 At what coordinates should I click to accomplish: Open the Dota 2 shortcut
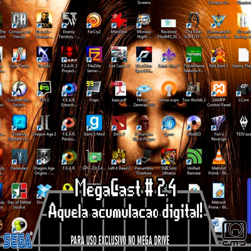click(119, 122)
